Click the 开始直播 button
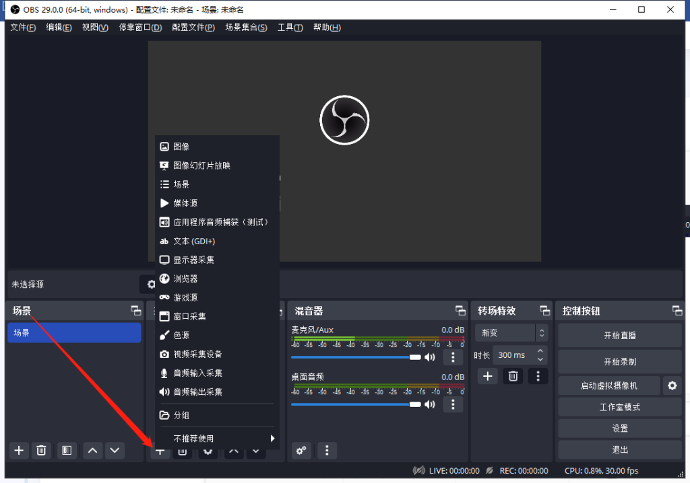This screenshot has height=483, width=690. 619,335
